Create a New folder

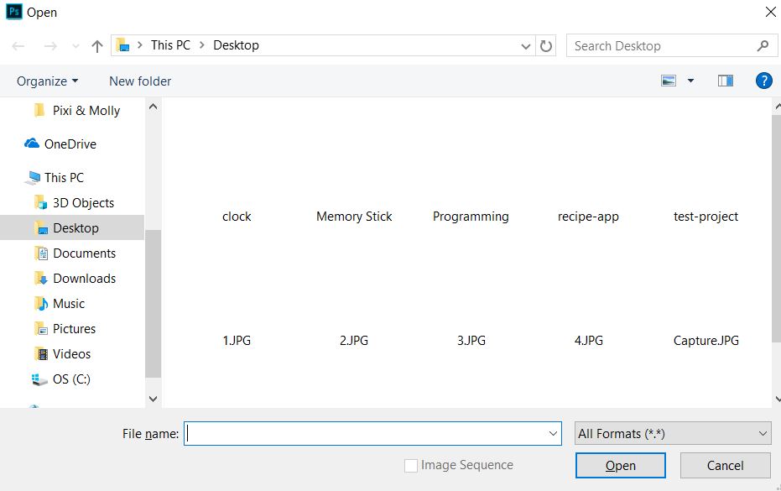tap(139, 81)
